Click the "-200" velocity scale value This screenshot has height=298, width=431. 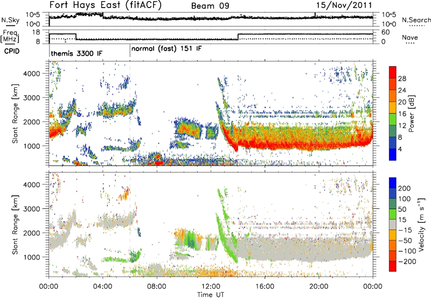pyautogui.click(x=407, y=261)
